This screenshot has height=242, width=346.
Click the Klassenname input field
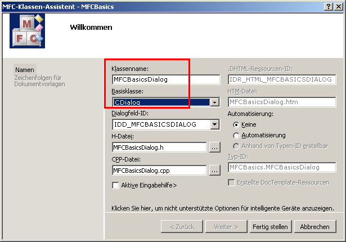pos(166,79)
